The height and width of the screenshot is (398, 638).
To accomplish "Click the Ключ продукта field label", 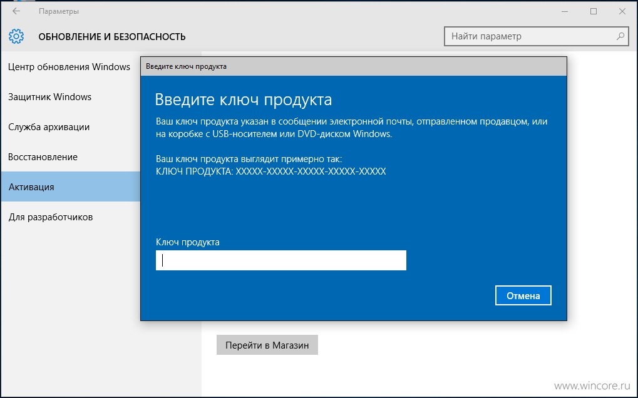I will (188, 242).
